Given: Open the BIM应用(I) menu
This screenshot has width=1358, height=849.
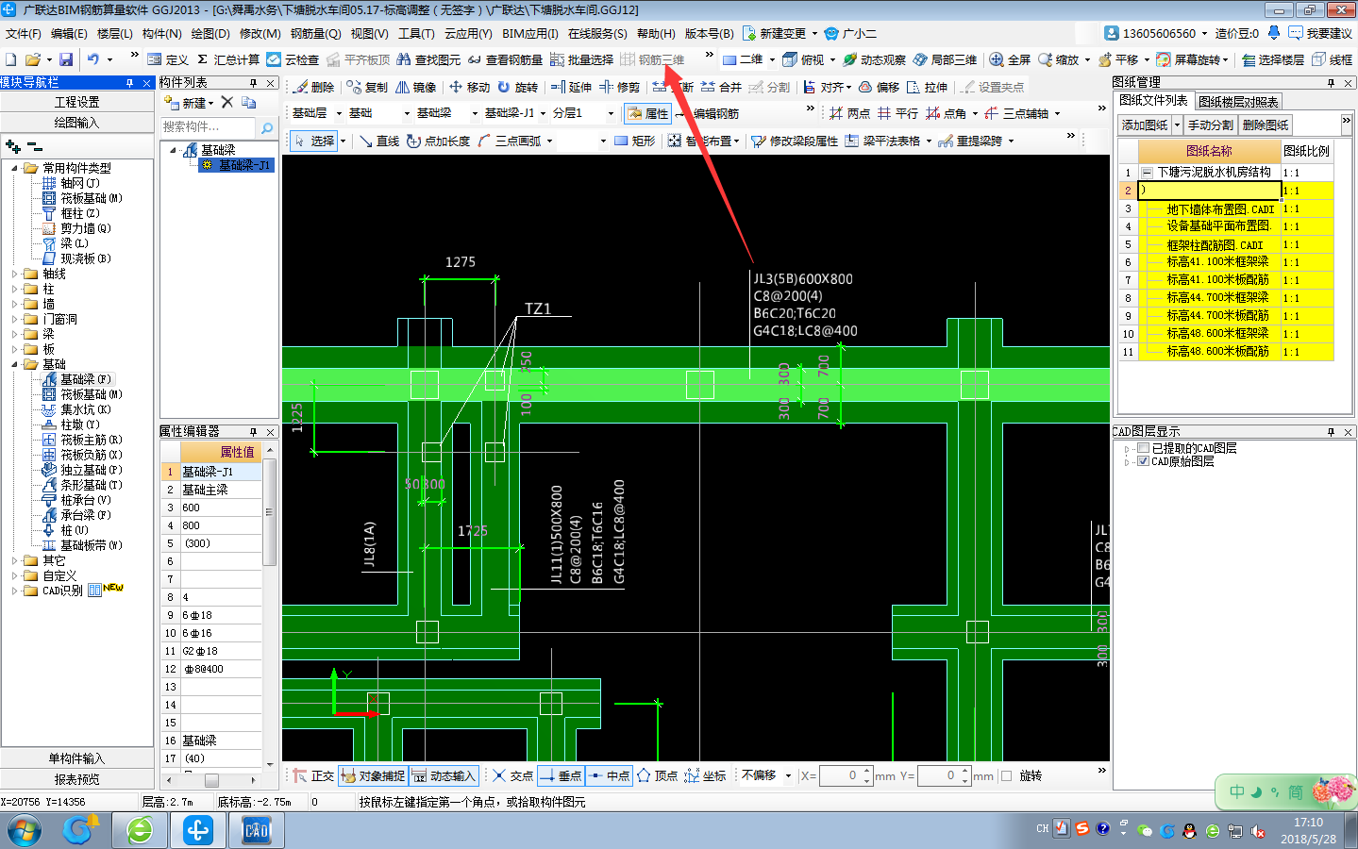Looking at the screenshot, I should pos(529,33).
